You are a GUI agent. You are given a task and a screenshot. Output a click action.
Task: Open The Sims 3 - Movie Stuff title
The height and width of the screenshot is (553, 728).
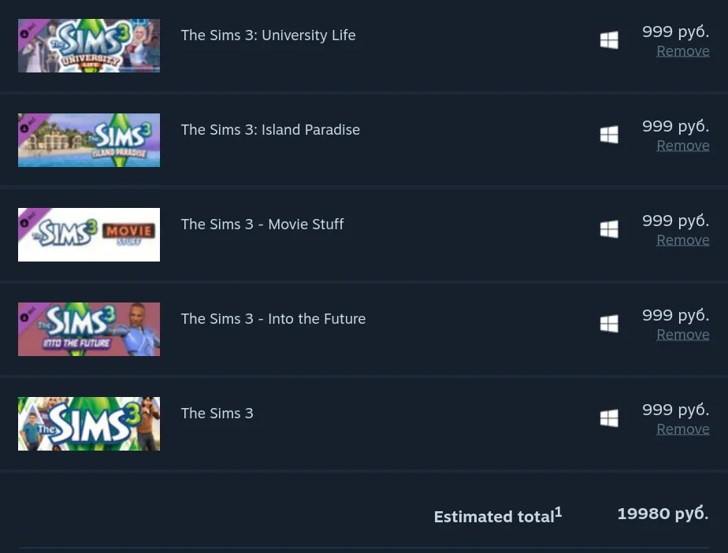click(262, 225)
